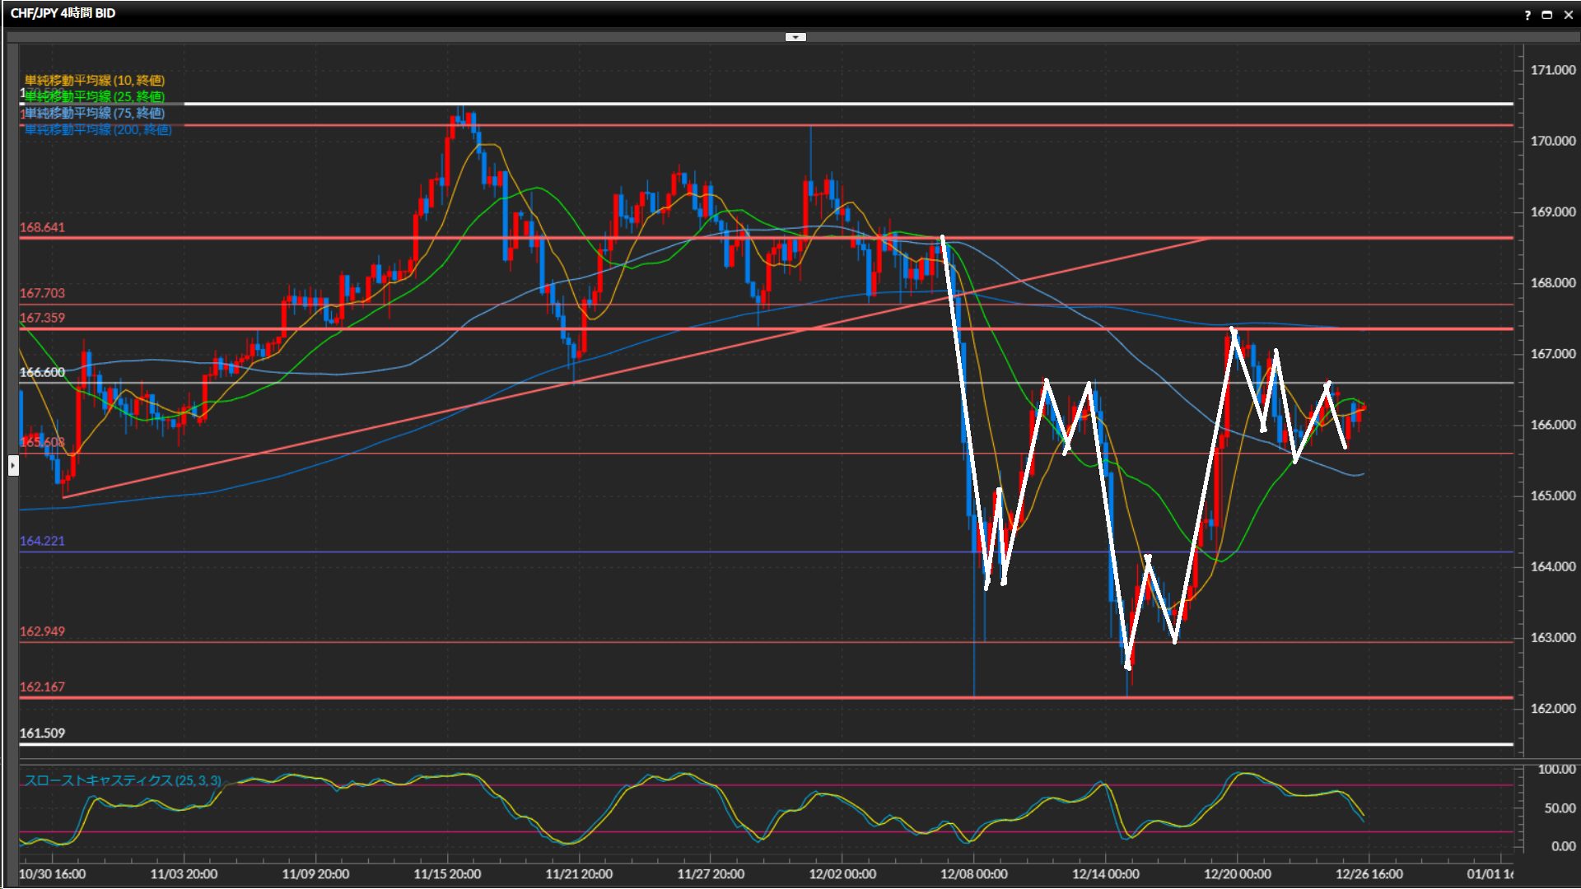Select the Slow Stochastics (25,3,3) label

pos(122,780)
